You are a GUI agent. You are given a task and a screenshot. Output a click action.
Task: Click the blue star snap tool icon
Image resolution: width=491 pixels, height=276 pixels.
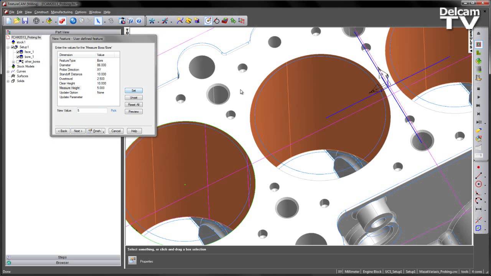pos(152,21)
